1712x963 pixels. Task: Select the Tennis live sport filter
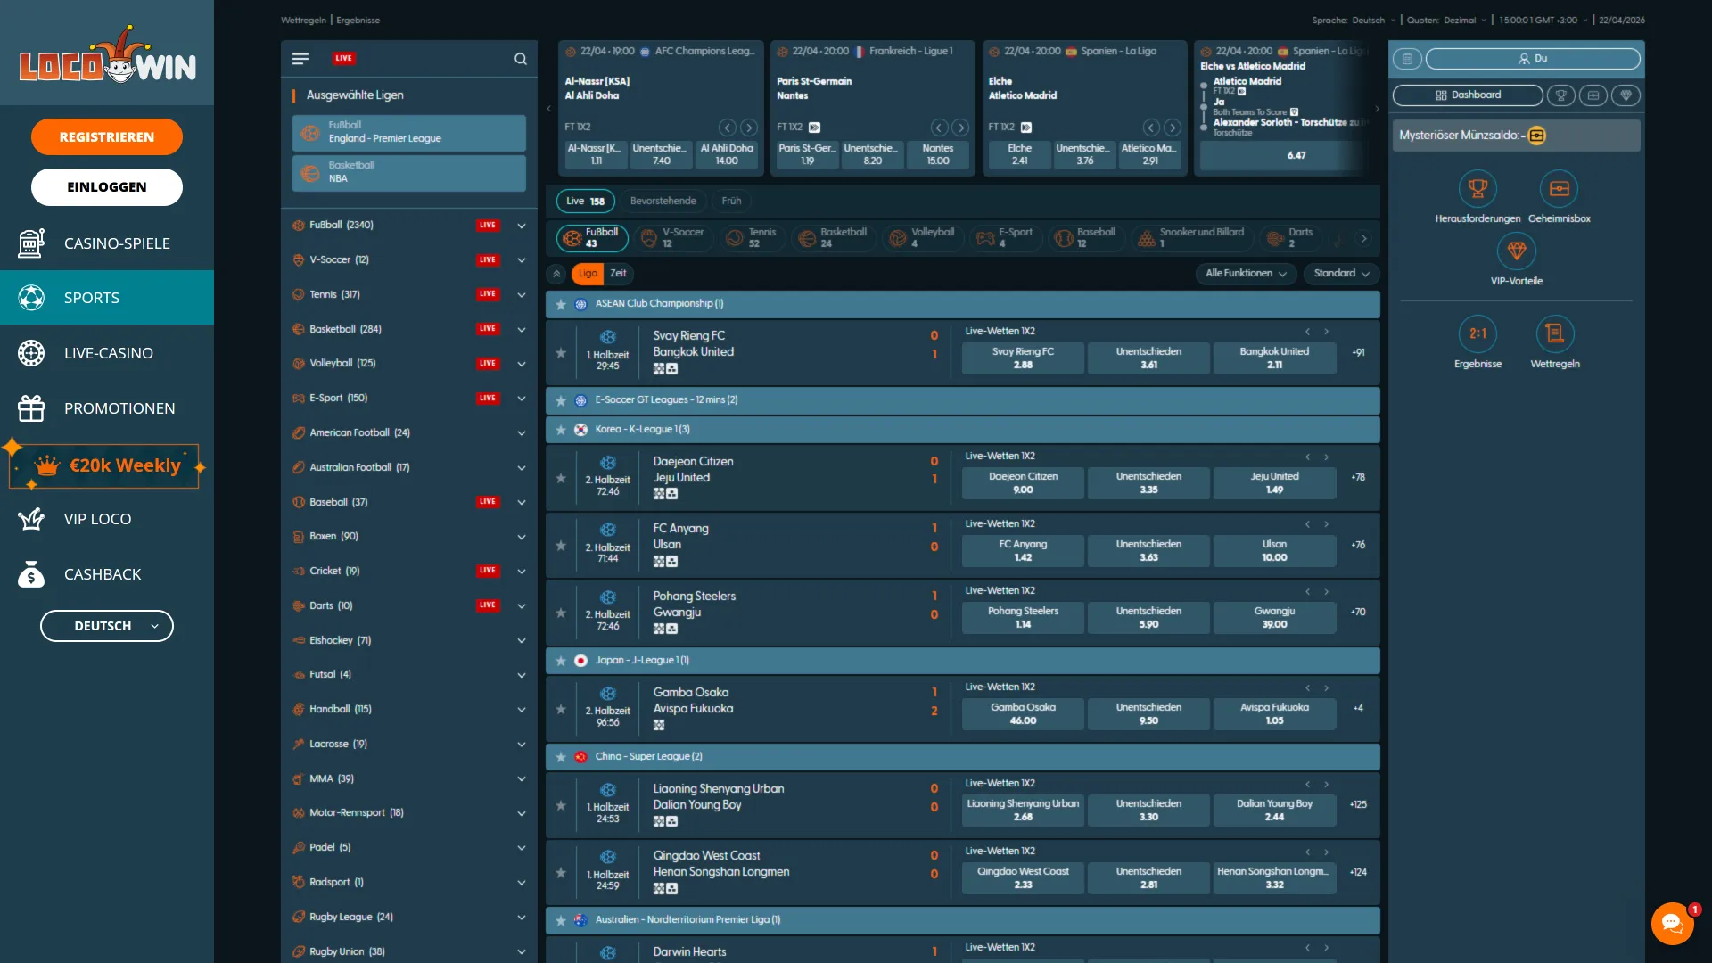[x=752, y=238]
